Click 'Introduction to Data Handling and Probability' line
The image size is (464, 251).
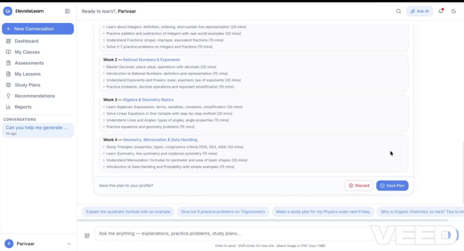(x=170, y=167)
